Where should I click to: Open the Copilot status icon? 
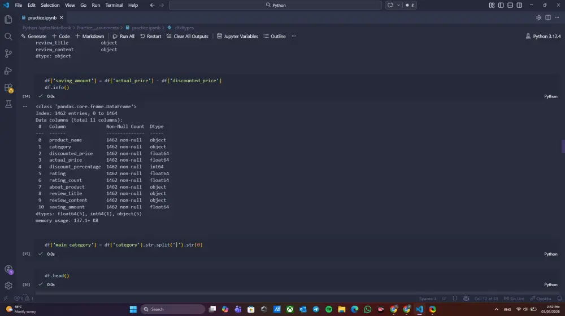click(466, 299)
